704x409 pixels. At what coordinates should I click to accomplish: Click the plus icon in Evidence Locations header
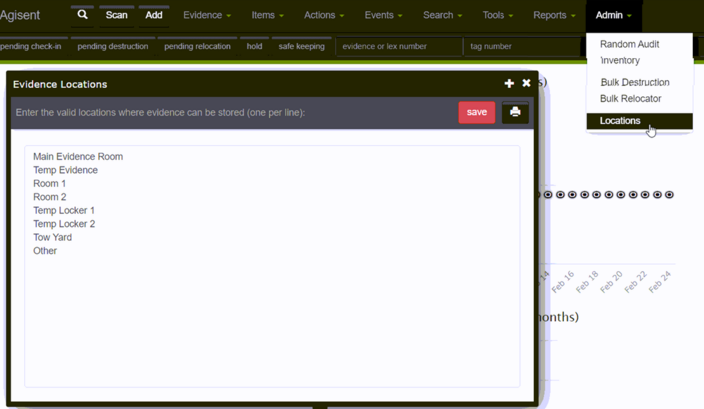point(509,83)
